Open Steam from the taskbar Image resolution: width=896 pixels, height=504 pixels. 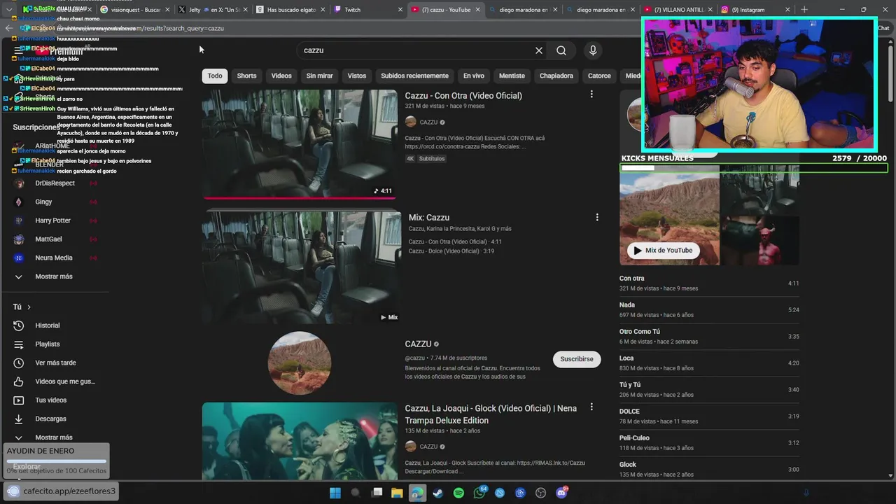click(437, 493)
